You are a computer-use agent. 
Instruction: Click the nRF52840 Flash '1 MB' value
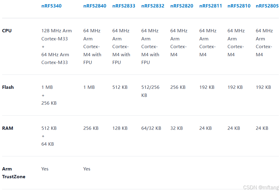point(89,87)
